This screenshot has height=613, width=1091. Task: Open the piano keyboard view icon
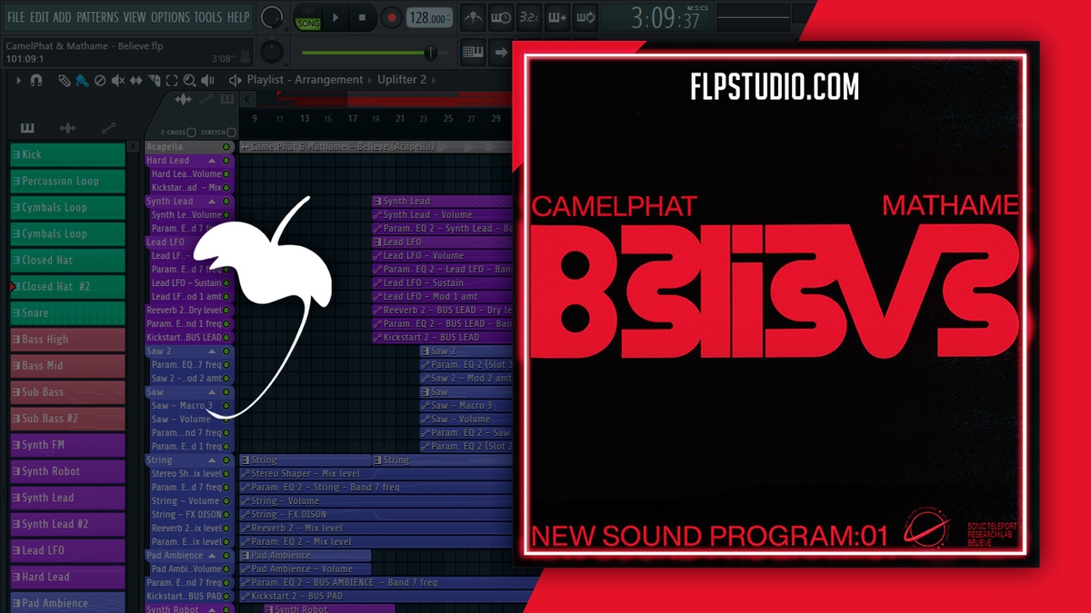pyautogui.click(x=27, y=128)
